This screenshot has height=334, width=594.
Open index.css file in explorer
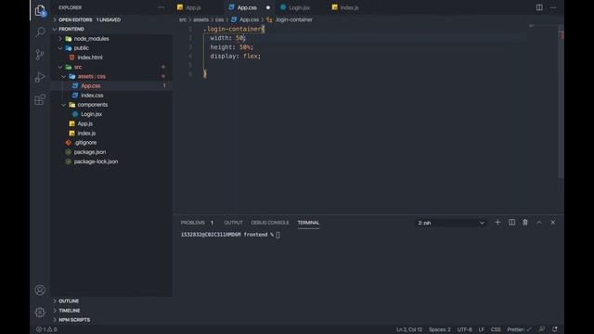pyautogui.click(x=92, y=96)
